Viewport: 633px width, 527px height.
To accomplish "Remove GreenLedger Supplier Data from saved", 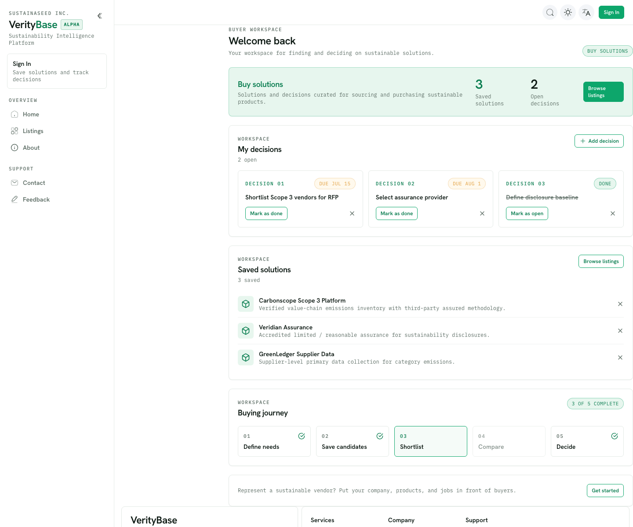I will 620,357.
